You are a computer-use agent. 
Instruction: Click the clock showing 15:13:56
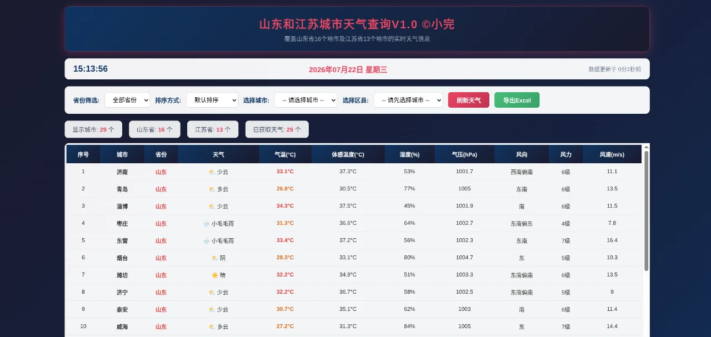coord(91,69)
